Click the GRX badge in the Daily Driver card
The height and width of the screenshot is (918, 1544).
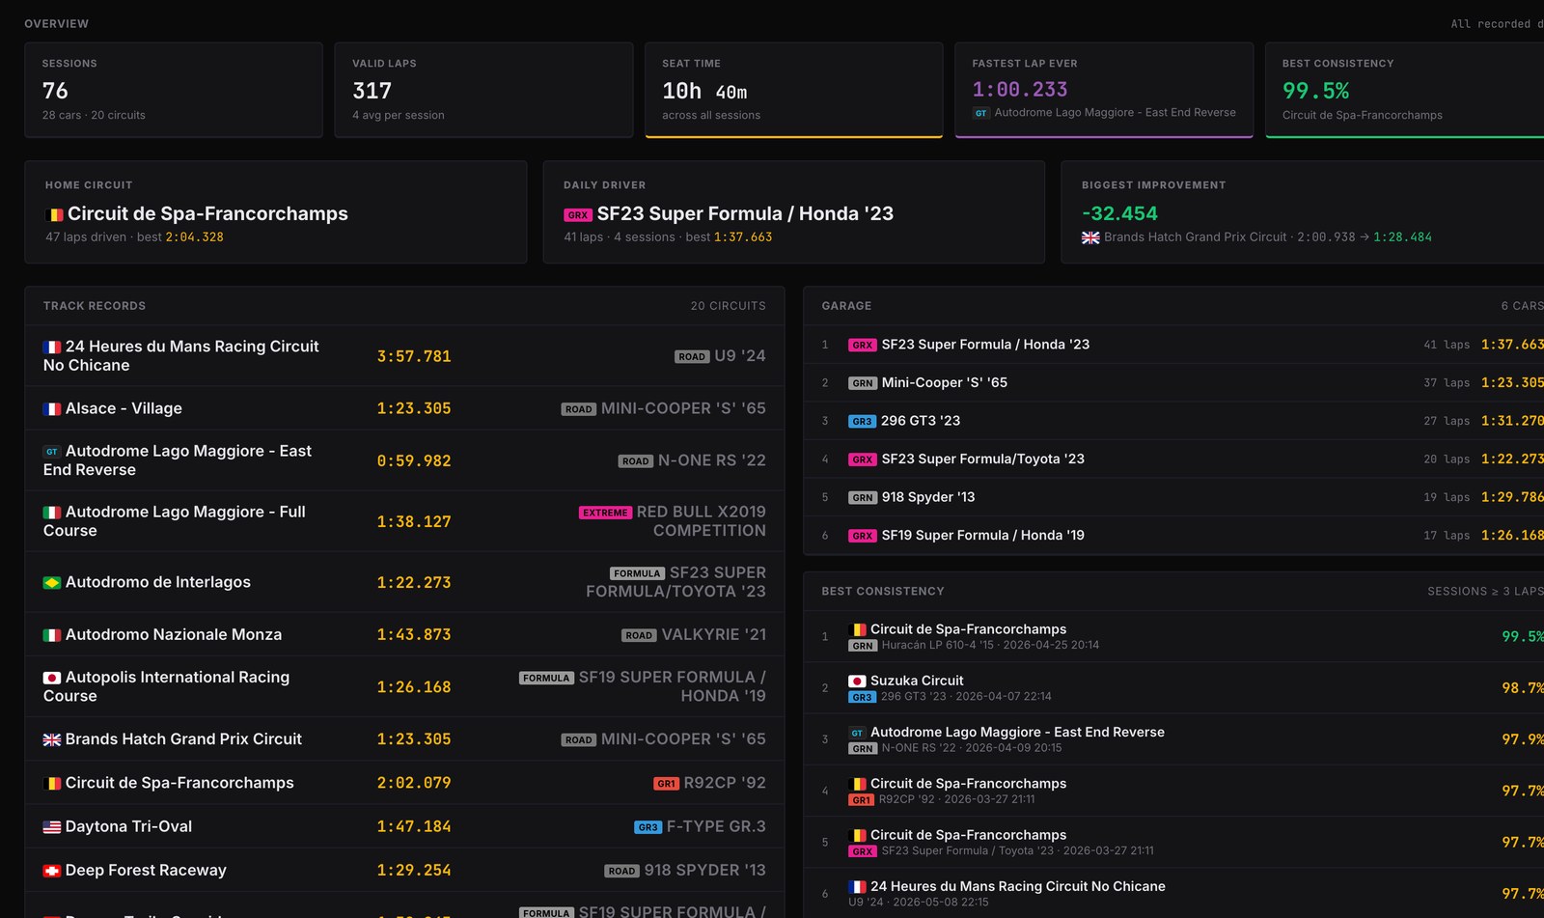pyautogui.click(x=578, y=215)
